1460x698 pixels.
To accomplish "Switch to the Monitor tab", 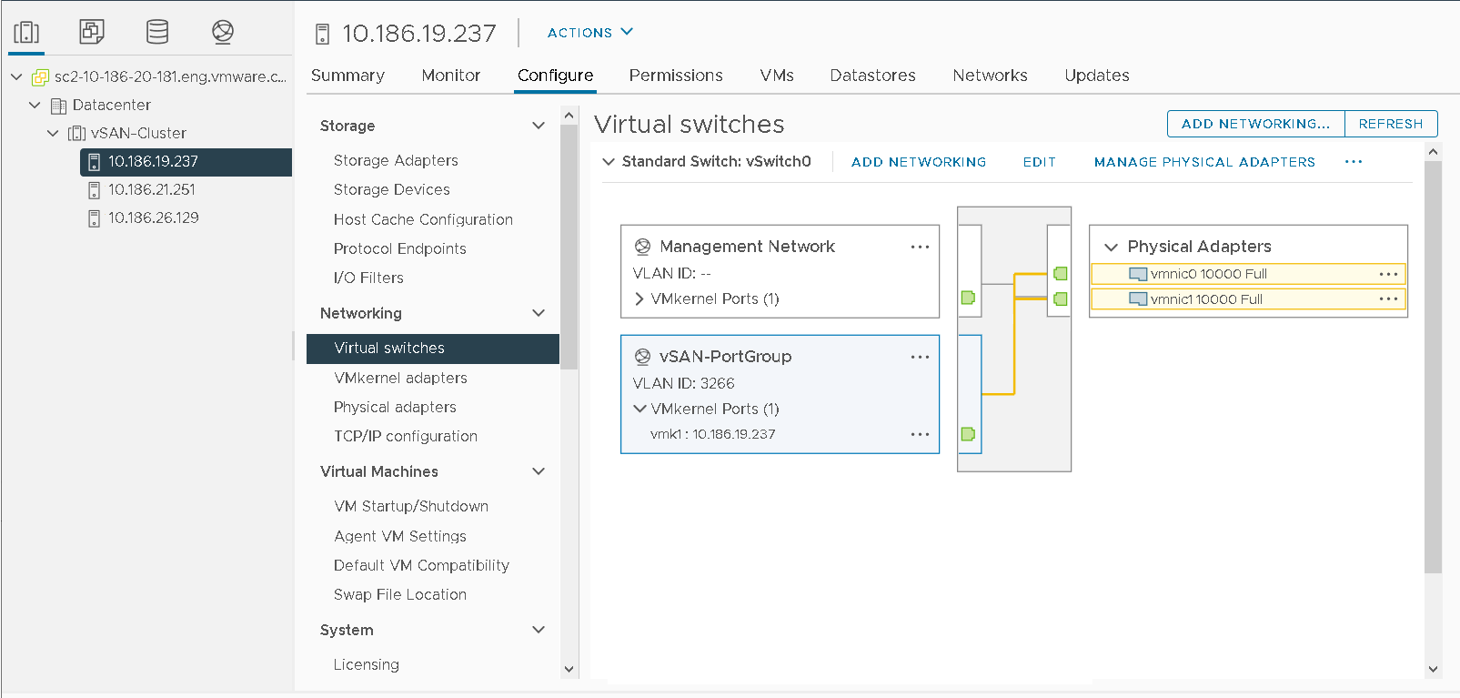I will (451, 76).
